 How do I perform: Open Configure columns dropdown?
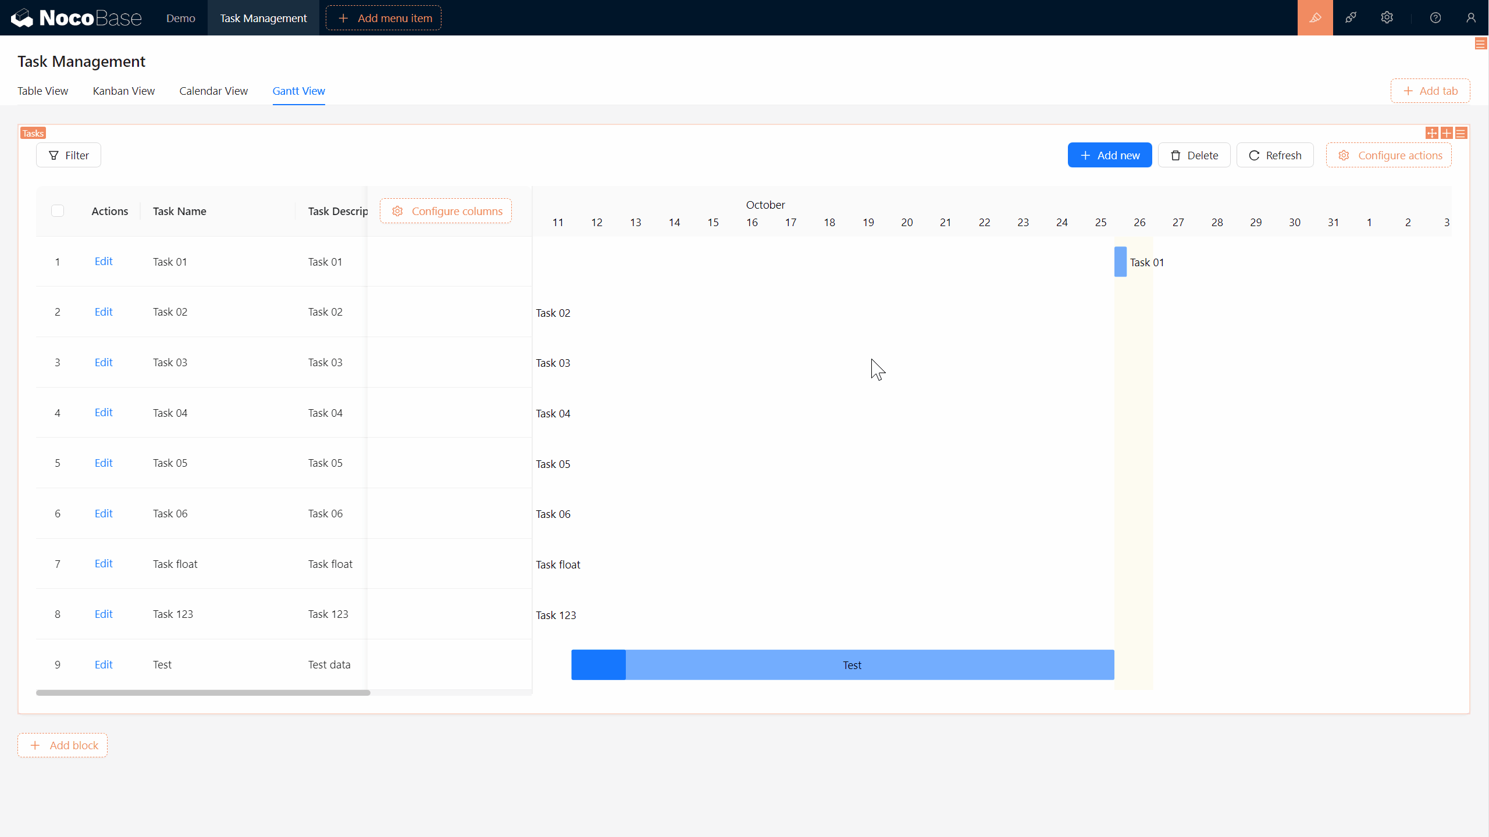[446, 211]
